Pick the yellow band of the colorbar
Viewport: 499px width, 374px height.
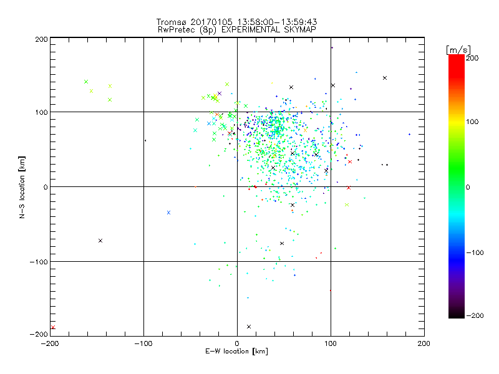[457, 122]
